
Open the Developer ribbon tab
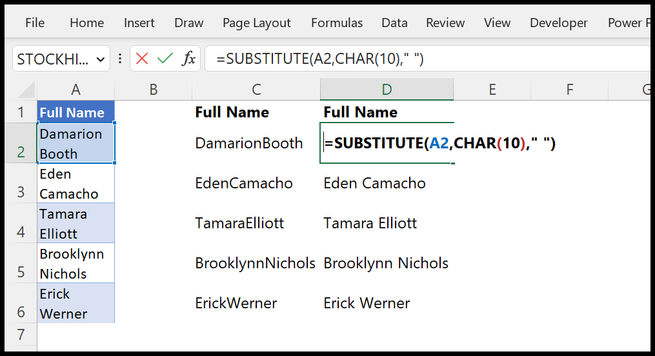(558, 23)
